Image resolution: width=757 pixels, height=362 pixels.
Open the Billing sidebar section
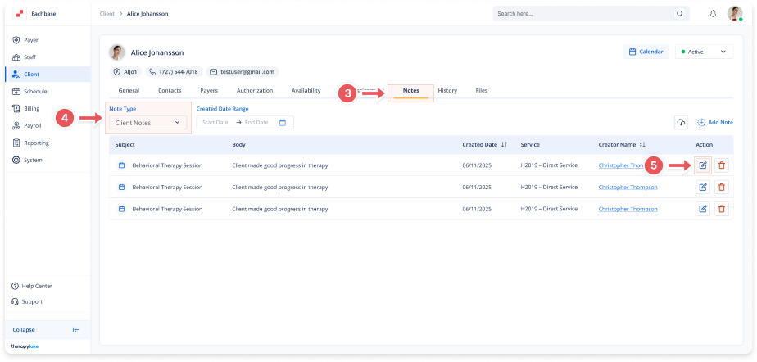tap(31, 108)
